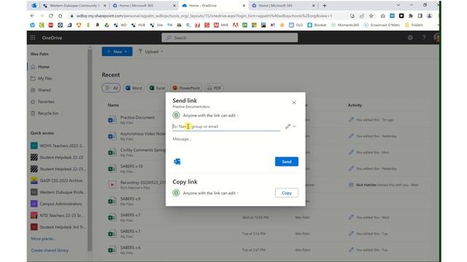This screenshot has width=467, height=262.
Task: Click the Recording-20230523 video file icon
Action: [x=112, y=184]
